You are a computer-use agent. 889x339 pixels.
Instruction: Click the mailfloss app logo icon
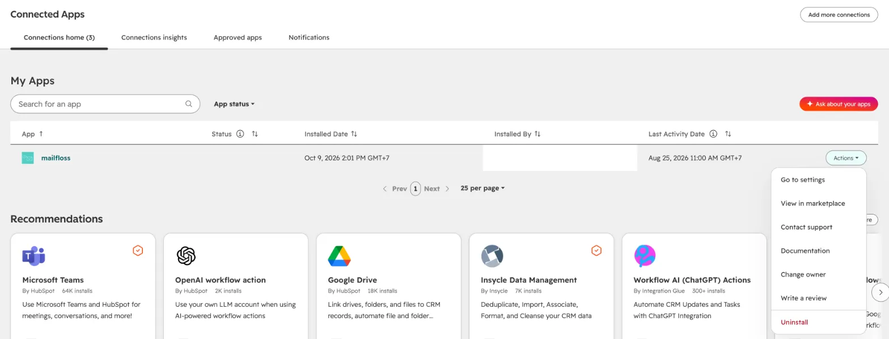click(x=28, y=158)
